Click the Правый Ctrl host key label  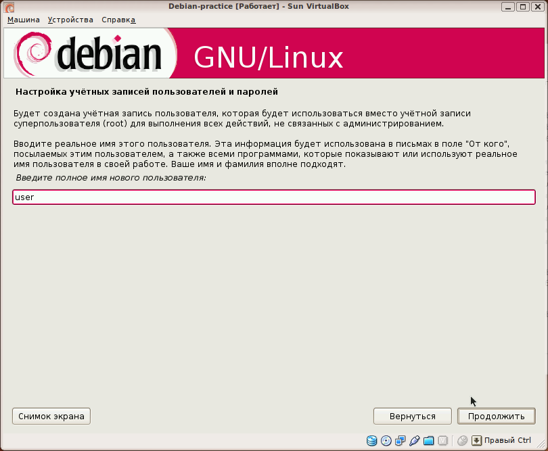coord(507,440)
